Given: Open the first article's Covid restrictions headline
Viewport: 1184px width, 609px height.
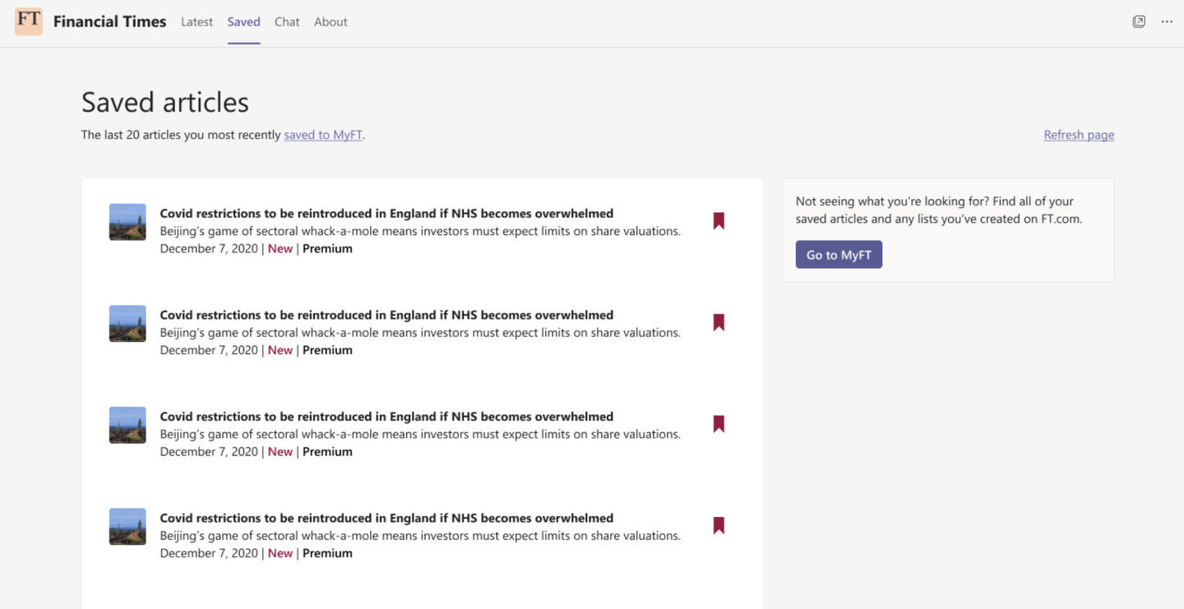Looking at the screenshot, I should [x=386, y=214].
